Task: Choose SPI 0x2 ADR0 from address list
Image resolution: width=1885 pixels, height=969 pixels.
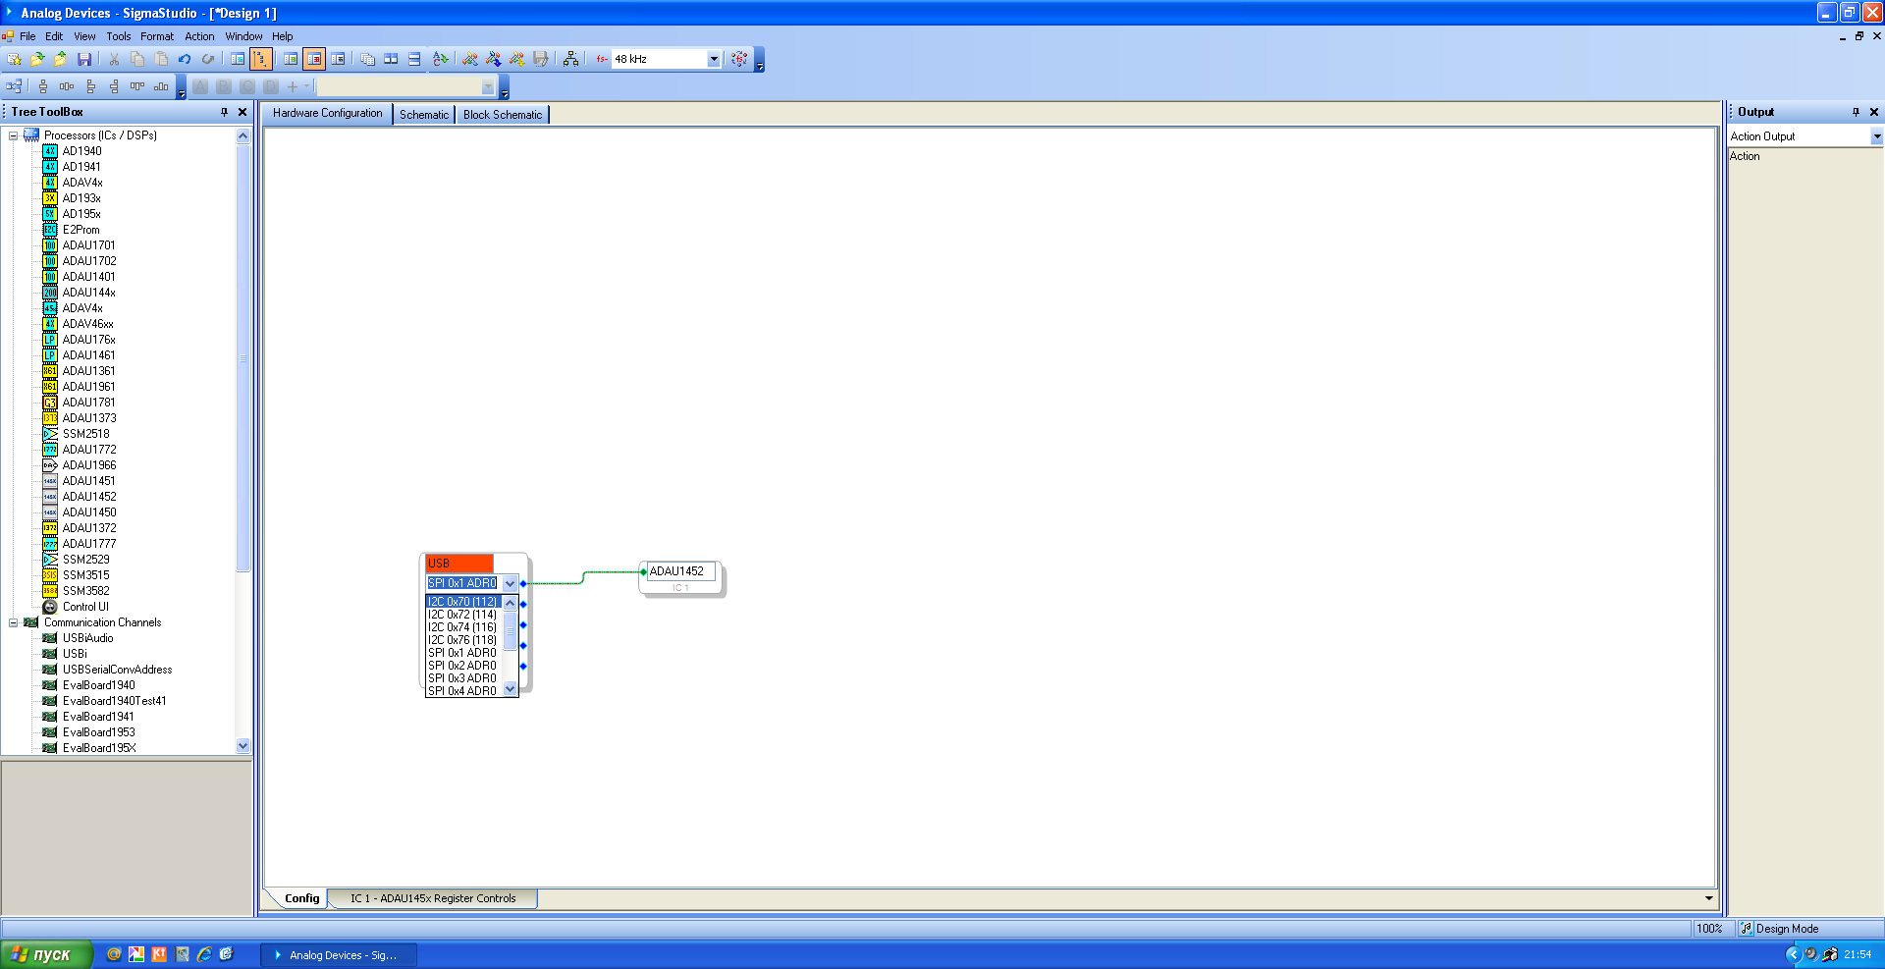Action: (x=462, y=666)
